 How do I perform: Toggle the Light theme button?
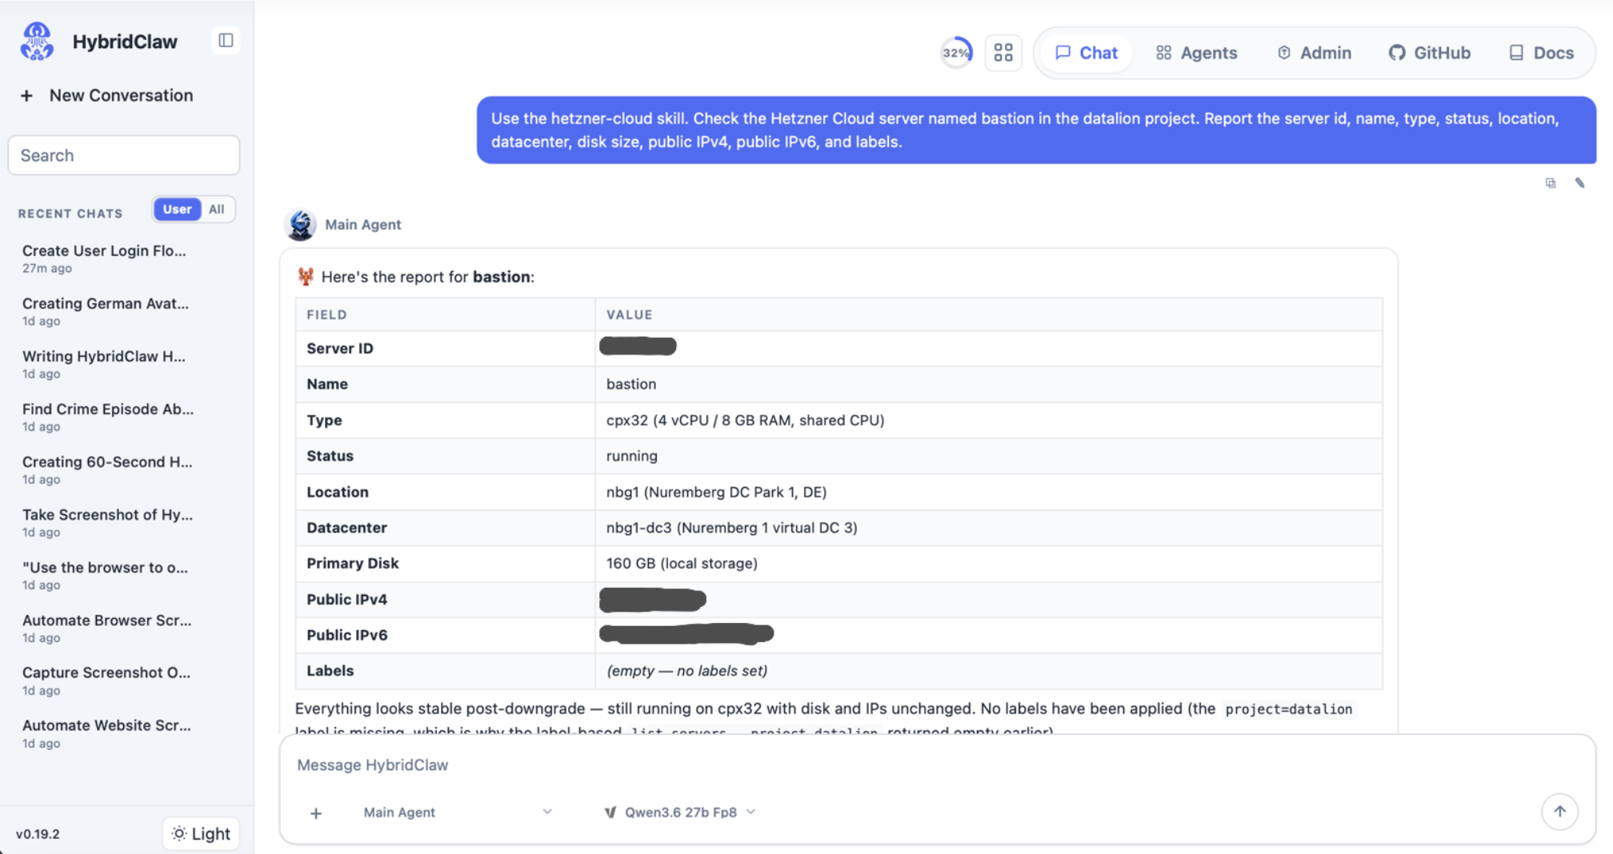pos(201,834)
